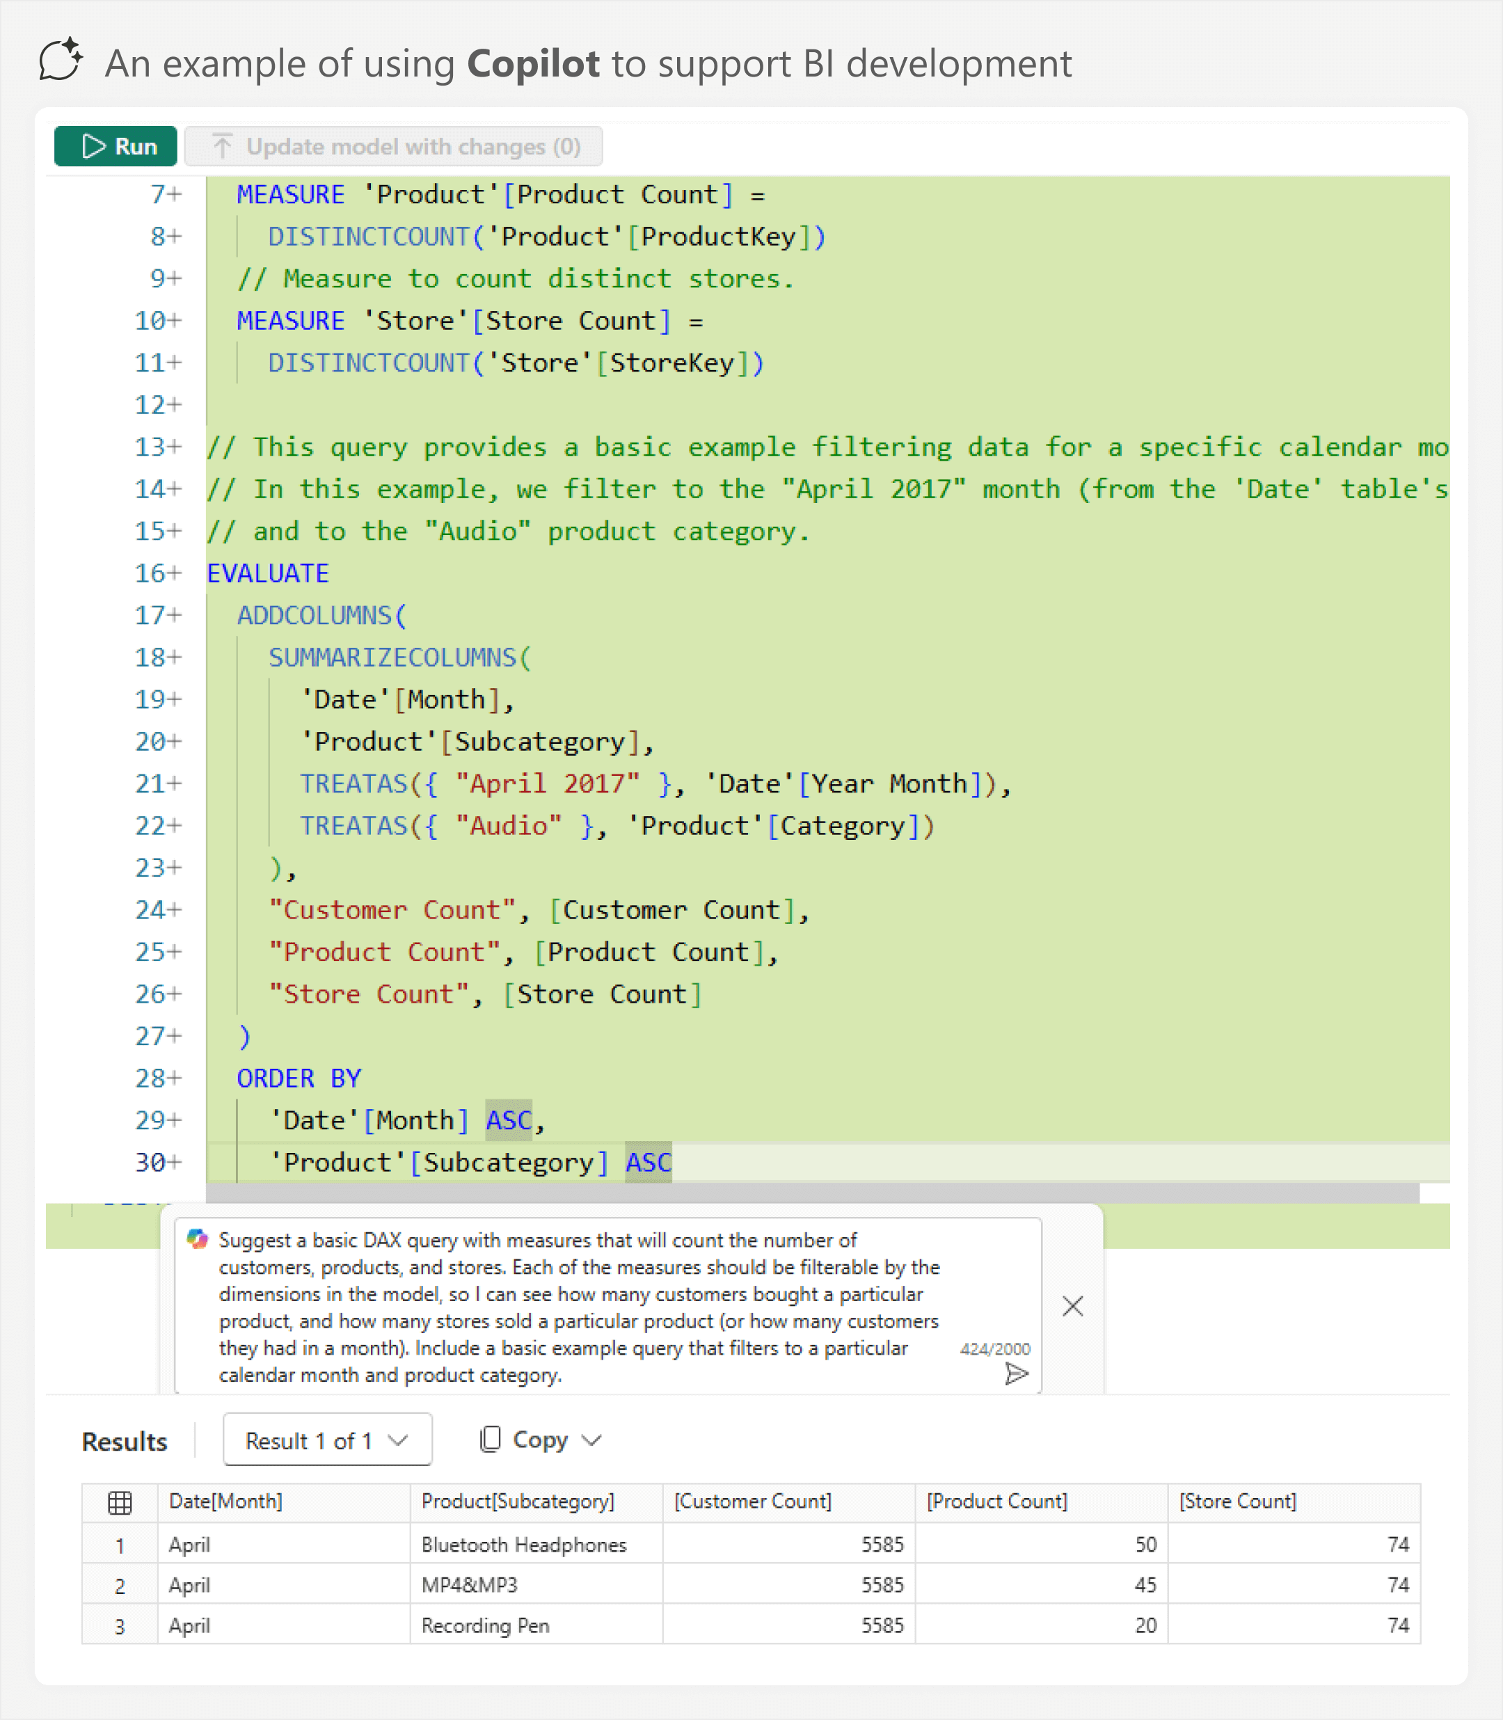Viewport: 1503px width, 1720px height.
Task: Click the green Run button
Action: [x=116, y=146]
